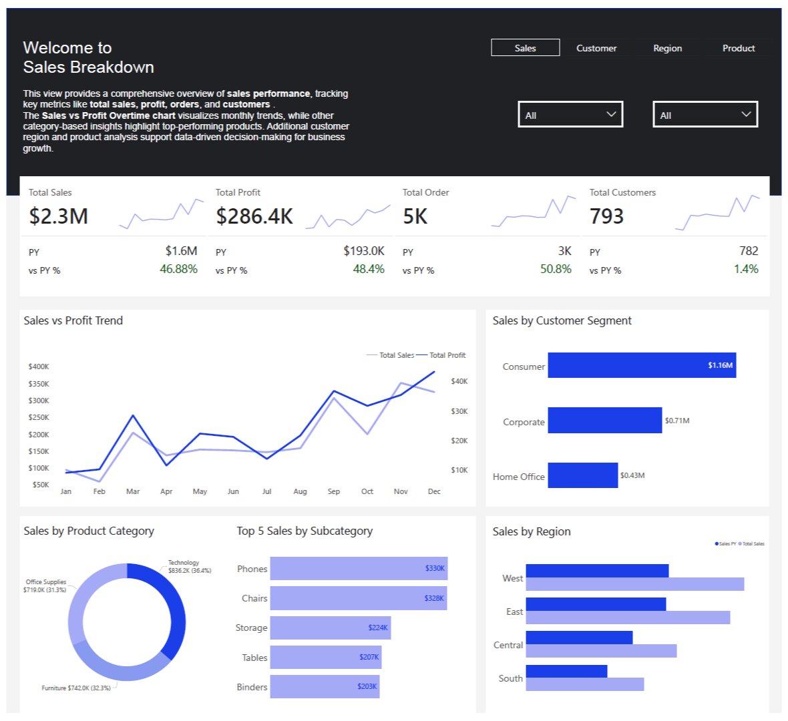Select the Chairs subcategory bar
Screen dimensions: 788x721
(x=357, y=598)
